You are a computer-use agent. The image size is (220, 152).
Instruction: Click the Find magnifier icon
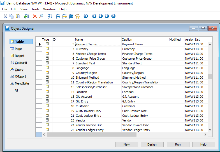(41, 16)
